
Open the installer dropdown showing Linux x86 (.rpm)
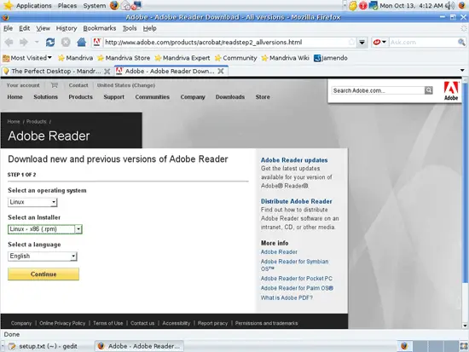[x=45, y=229]
